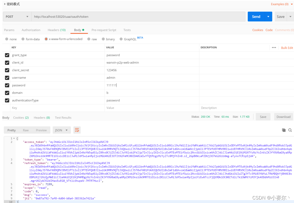This screenshot has width=294, height=203.
Task: Open the Headers (10) request tab
Action: point(57,30)
